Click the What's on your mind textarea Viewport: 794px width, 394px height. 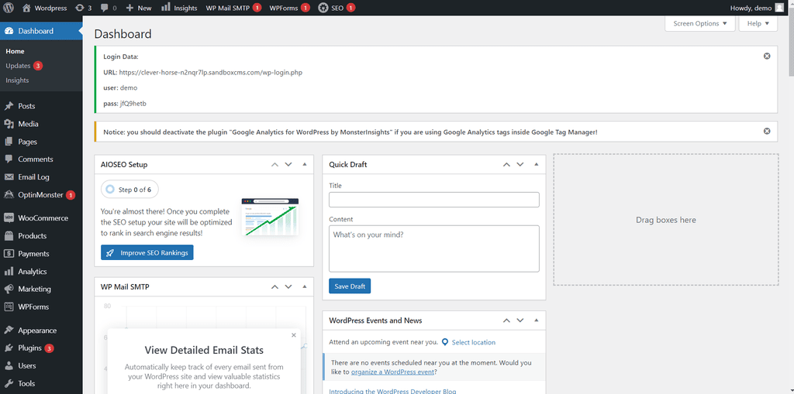[434, 248]
